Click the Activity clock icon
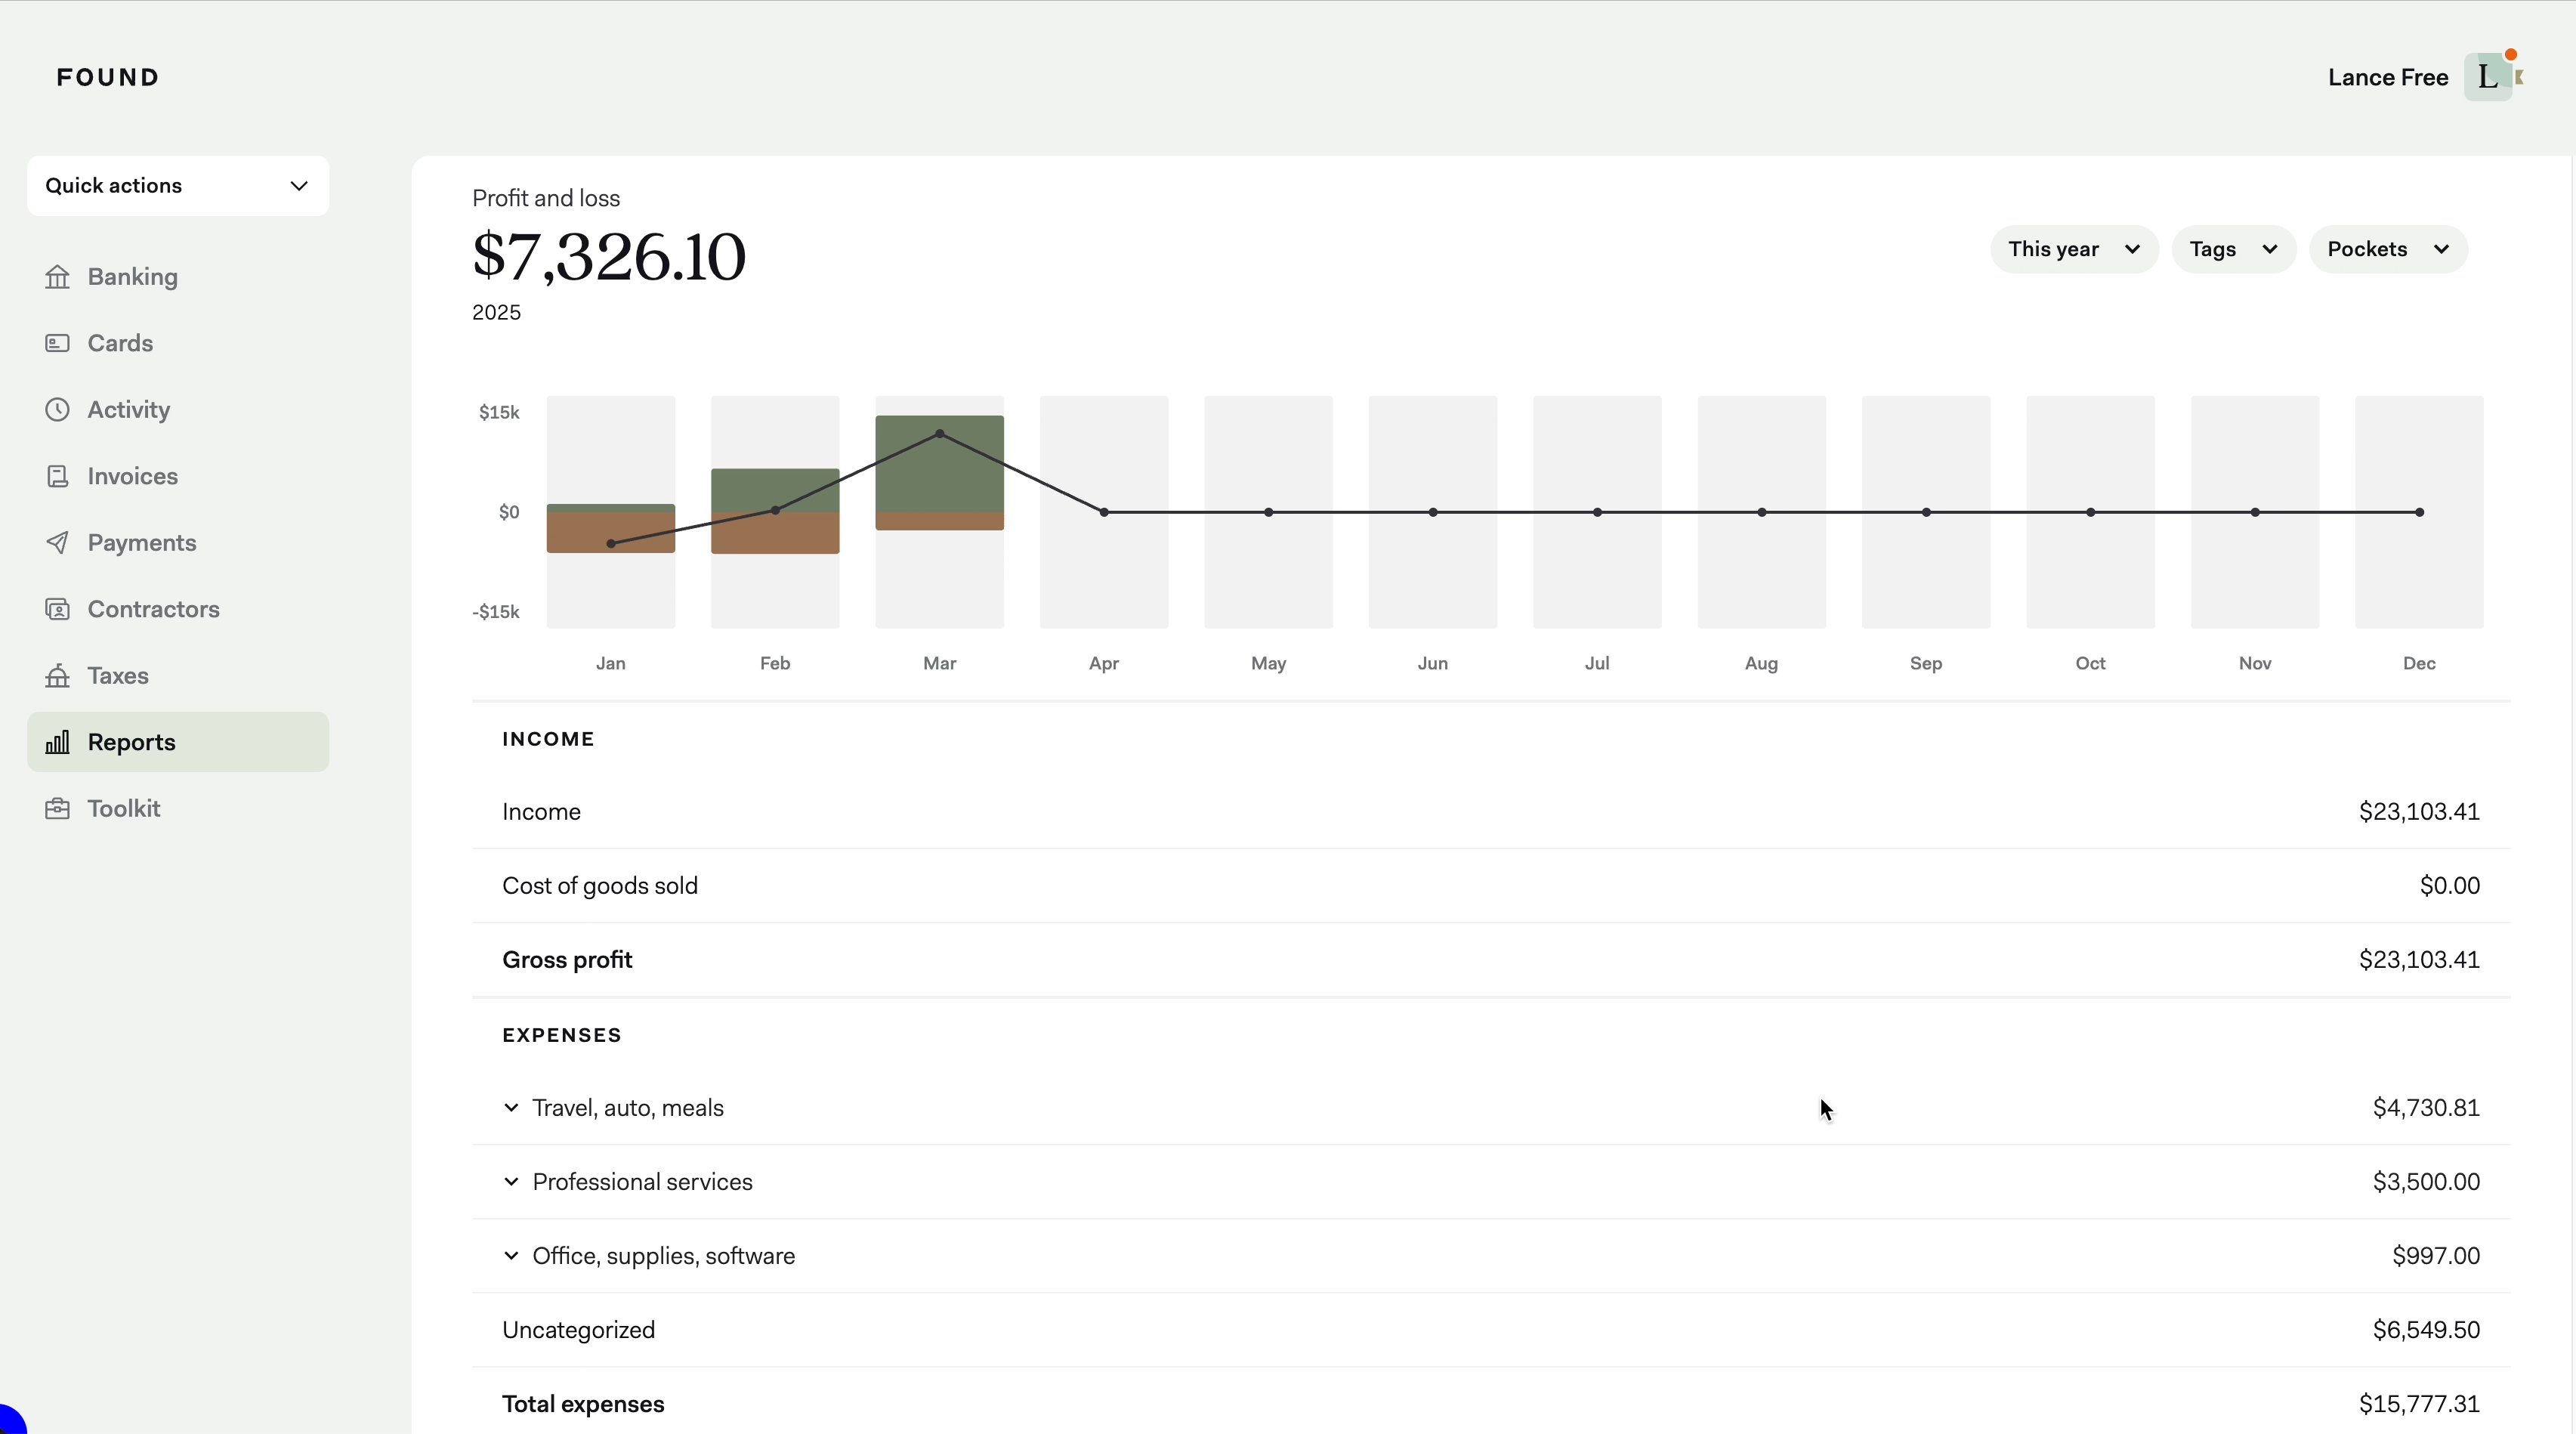2576x1434 pixels. tap(57, 410)
